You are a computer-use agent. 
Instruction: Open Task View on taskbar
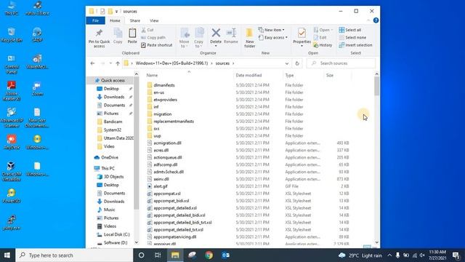coord(158,255)
